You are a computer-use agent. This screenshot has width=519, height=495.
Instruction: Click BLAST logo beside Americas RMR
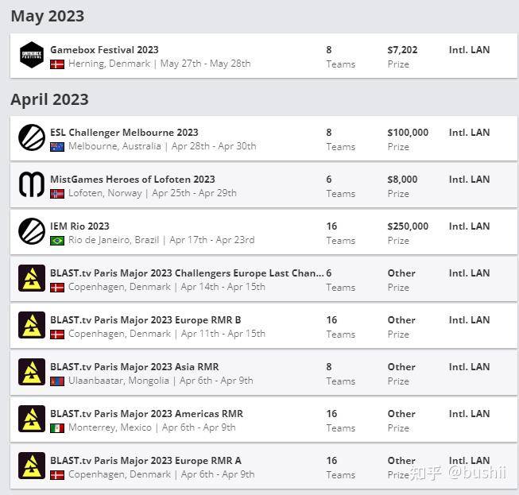pyautogui.click(x=32, y=419)
